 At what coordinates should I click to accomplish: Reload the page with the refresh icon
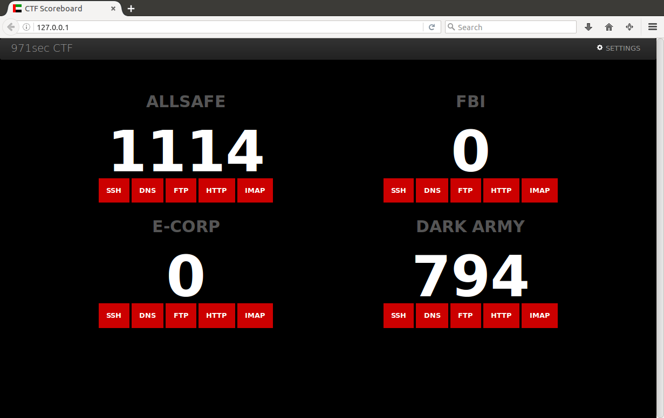[432, 27]
